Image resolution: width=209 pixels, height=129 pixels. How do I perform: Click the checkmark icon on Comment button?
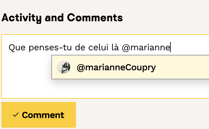coord(16,115)
